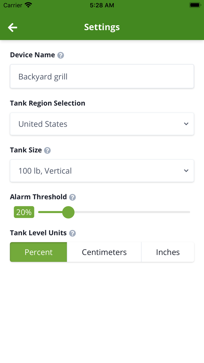Click the Wi-Fi icon in the status bar
Viewport: 204px width, 363px height.
[28, 4]
